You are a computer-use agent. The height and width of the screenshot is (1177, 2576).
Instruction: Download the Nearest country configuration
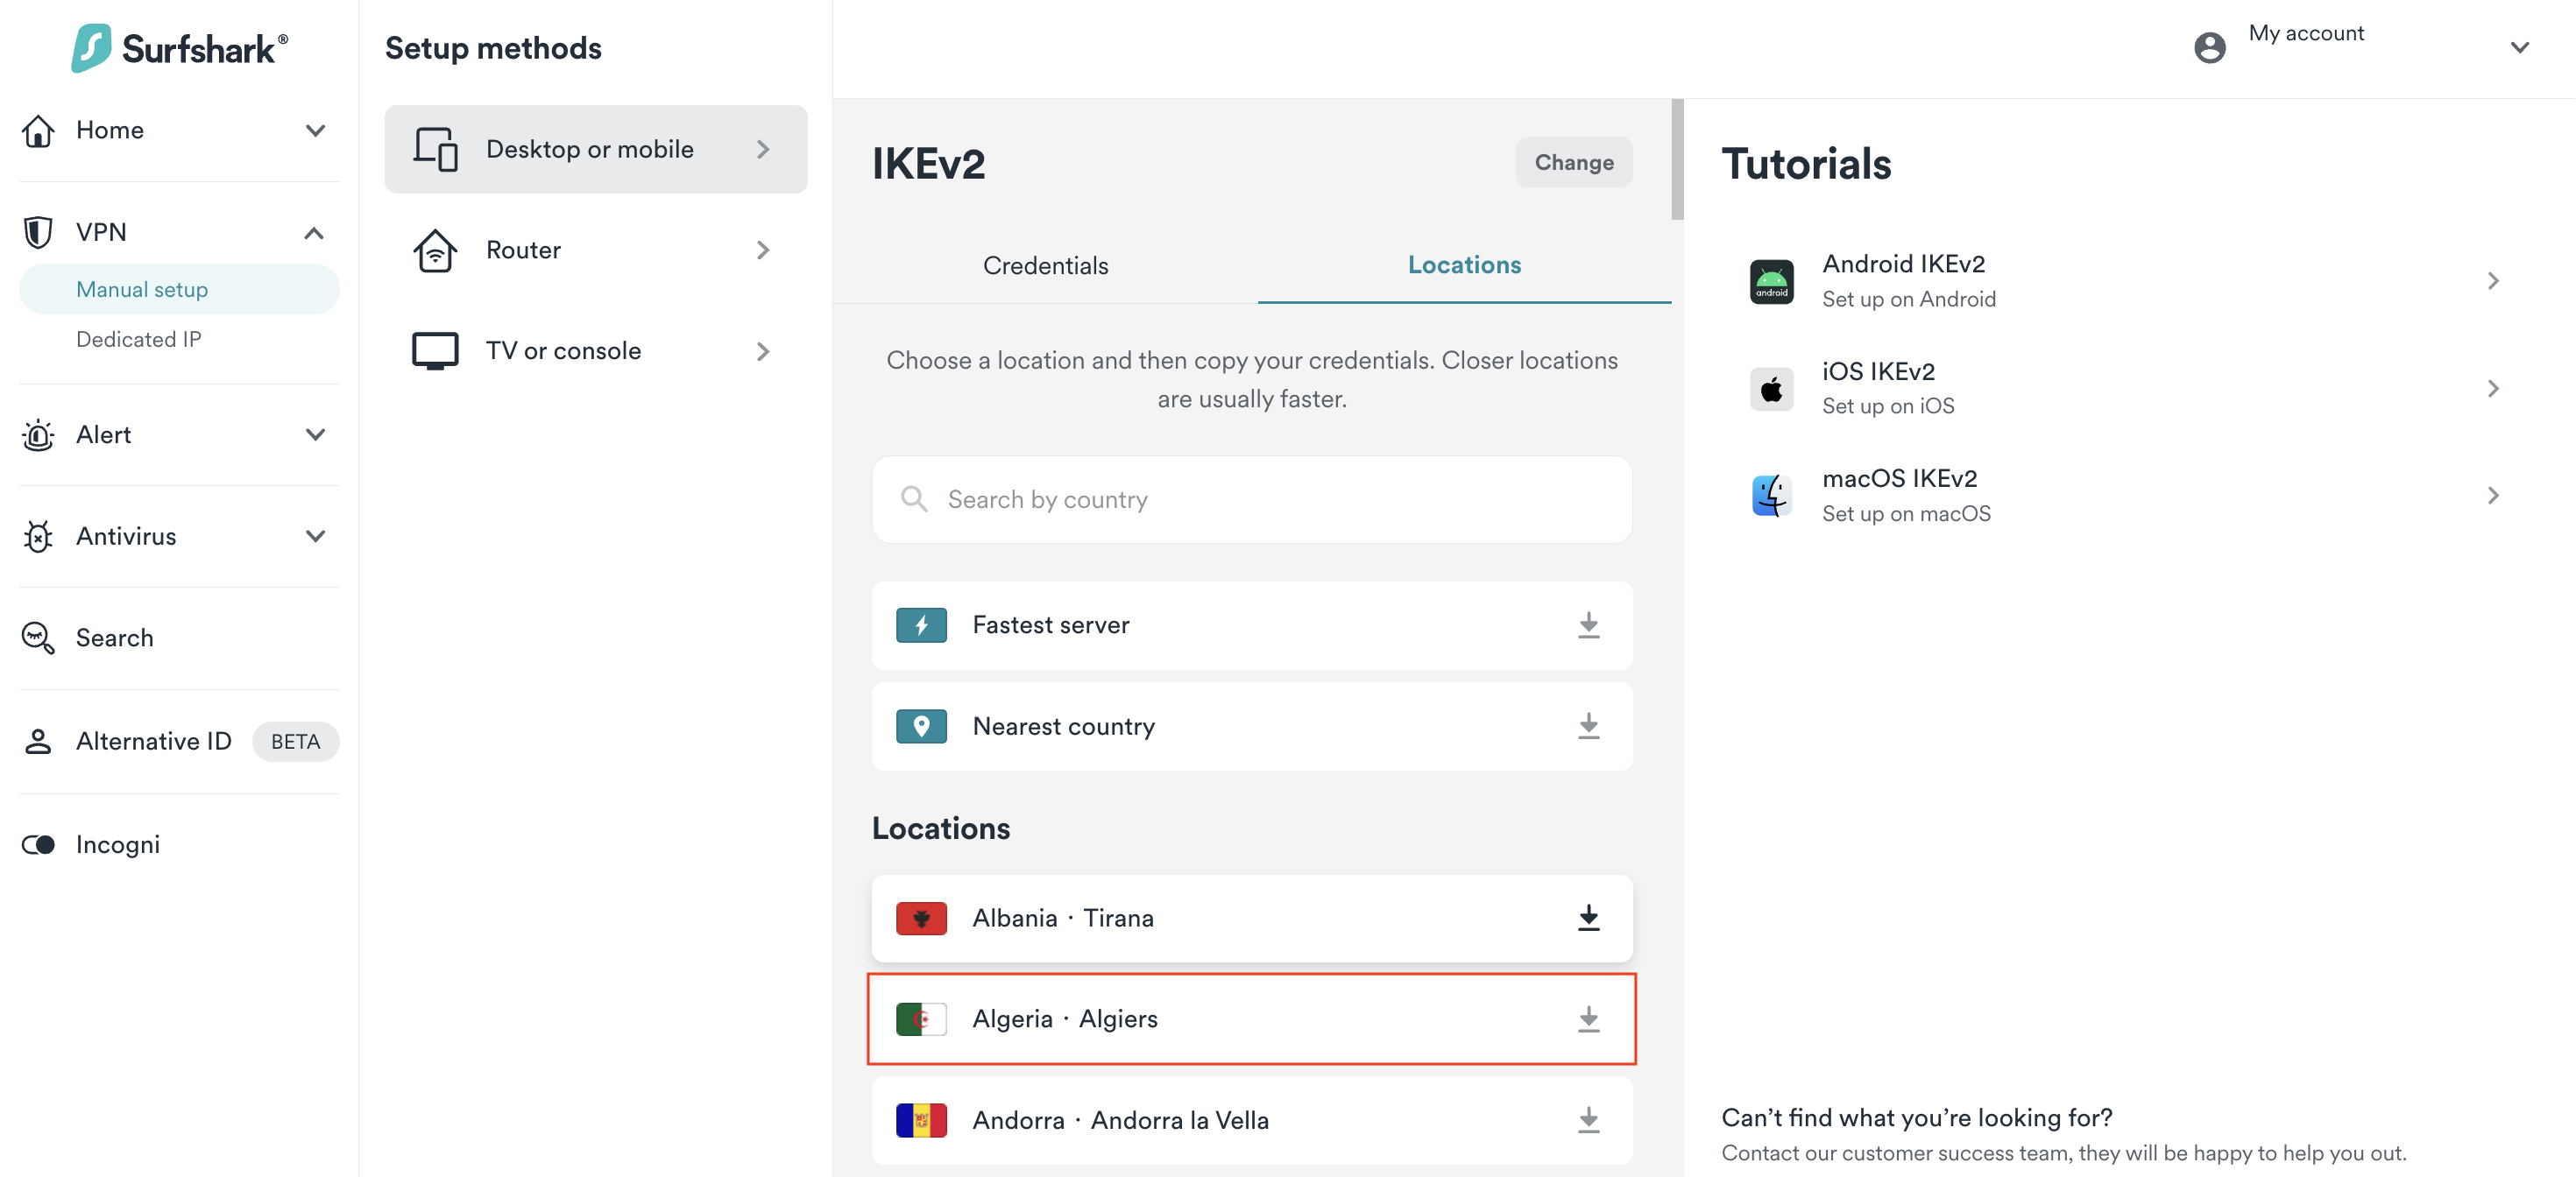(1588, 726)
